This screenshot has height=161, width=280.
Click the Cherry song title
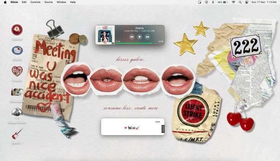[140, 28]
